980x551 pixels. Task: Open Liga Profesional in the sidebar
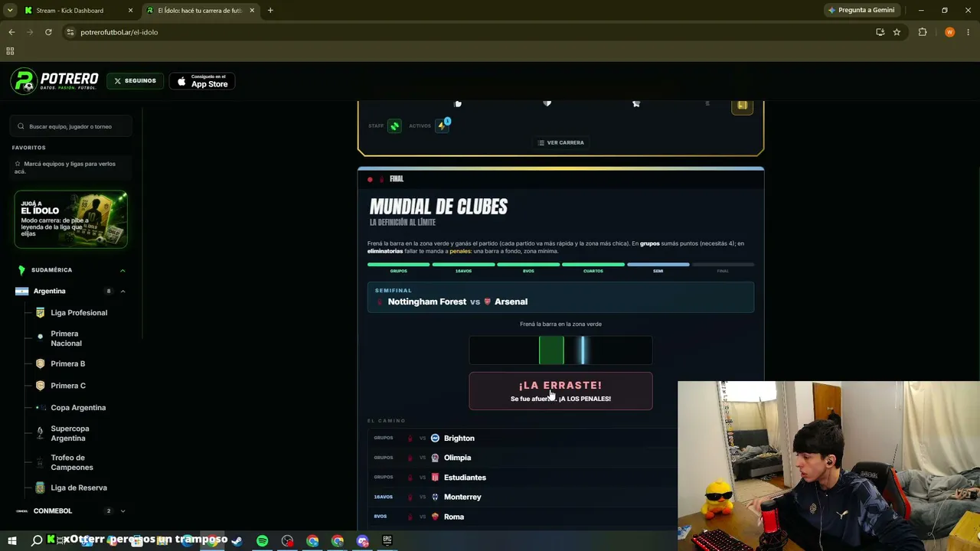coord(79,313)
